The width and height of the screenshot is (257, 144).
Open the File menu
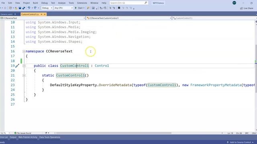coord(3,3)
